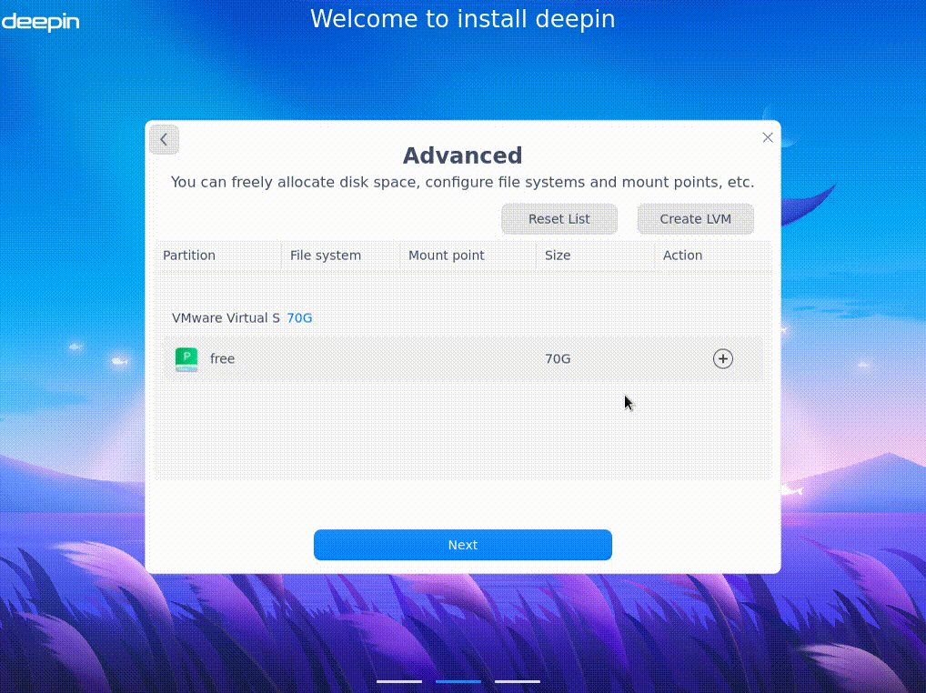Click the Create LVM button
Viewport: 926px width, 693px height.
(696, 219)
